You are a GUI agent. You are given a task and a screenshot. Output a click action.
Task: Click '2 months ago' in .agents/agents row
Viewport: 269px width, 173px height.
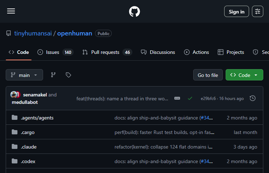click(242, 118)
